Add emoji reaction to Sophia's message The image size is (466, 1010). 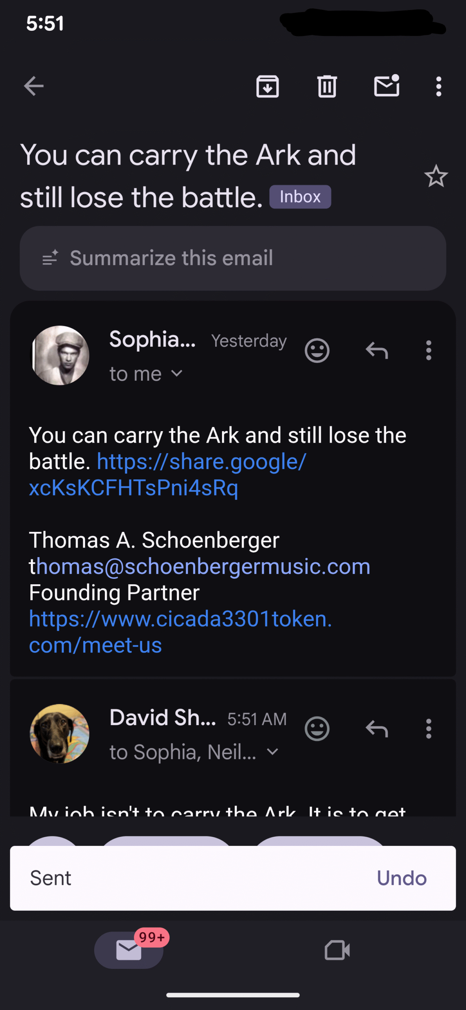317,350
